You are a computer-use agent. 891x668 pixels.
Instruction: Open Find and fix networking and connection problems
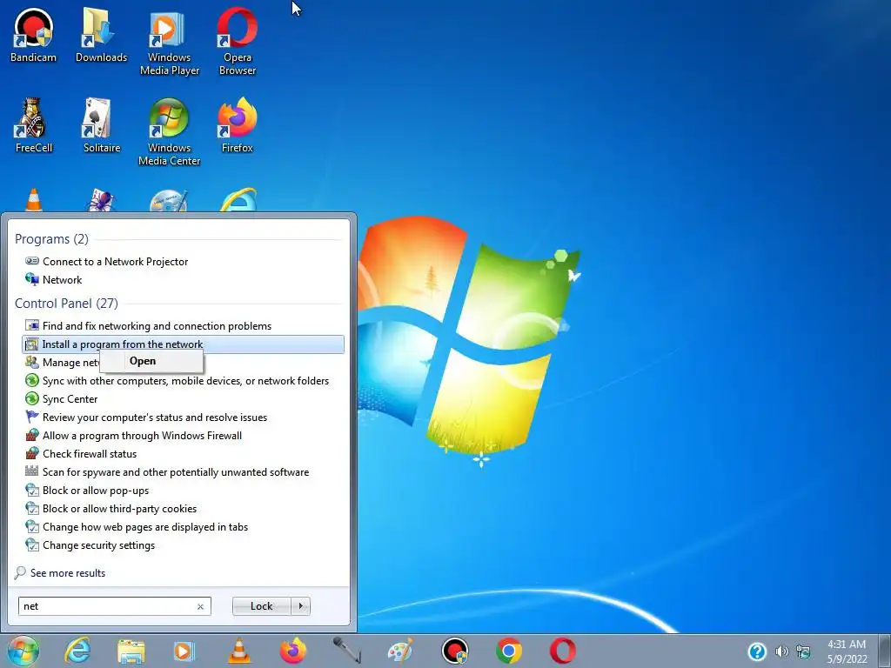click(183, 326)
